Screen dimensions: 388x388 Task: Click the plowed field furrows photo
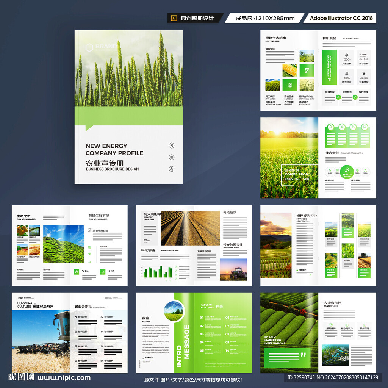pos(190,228)
